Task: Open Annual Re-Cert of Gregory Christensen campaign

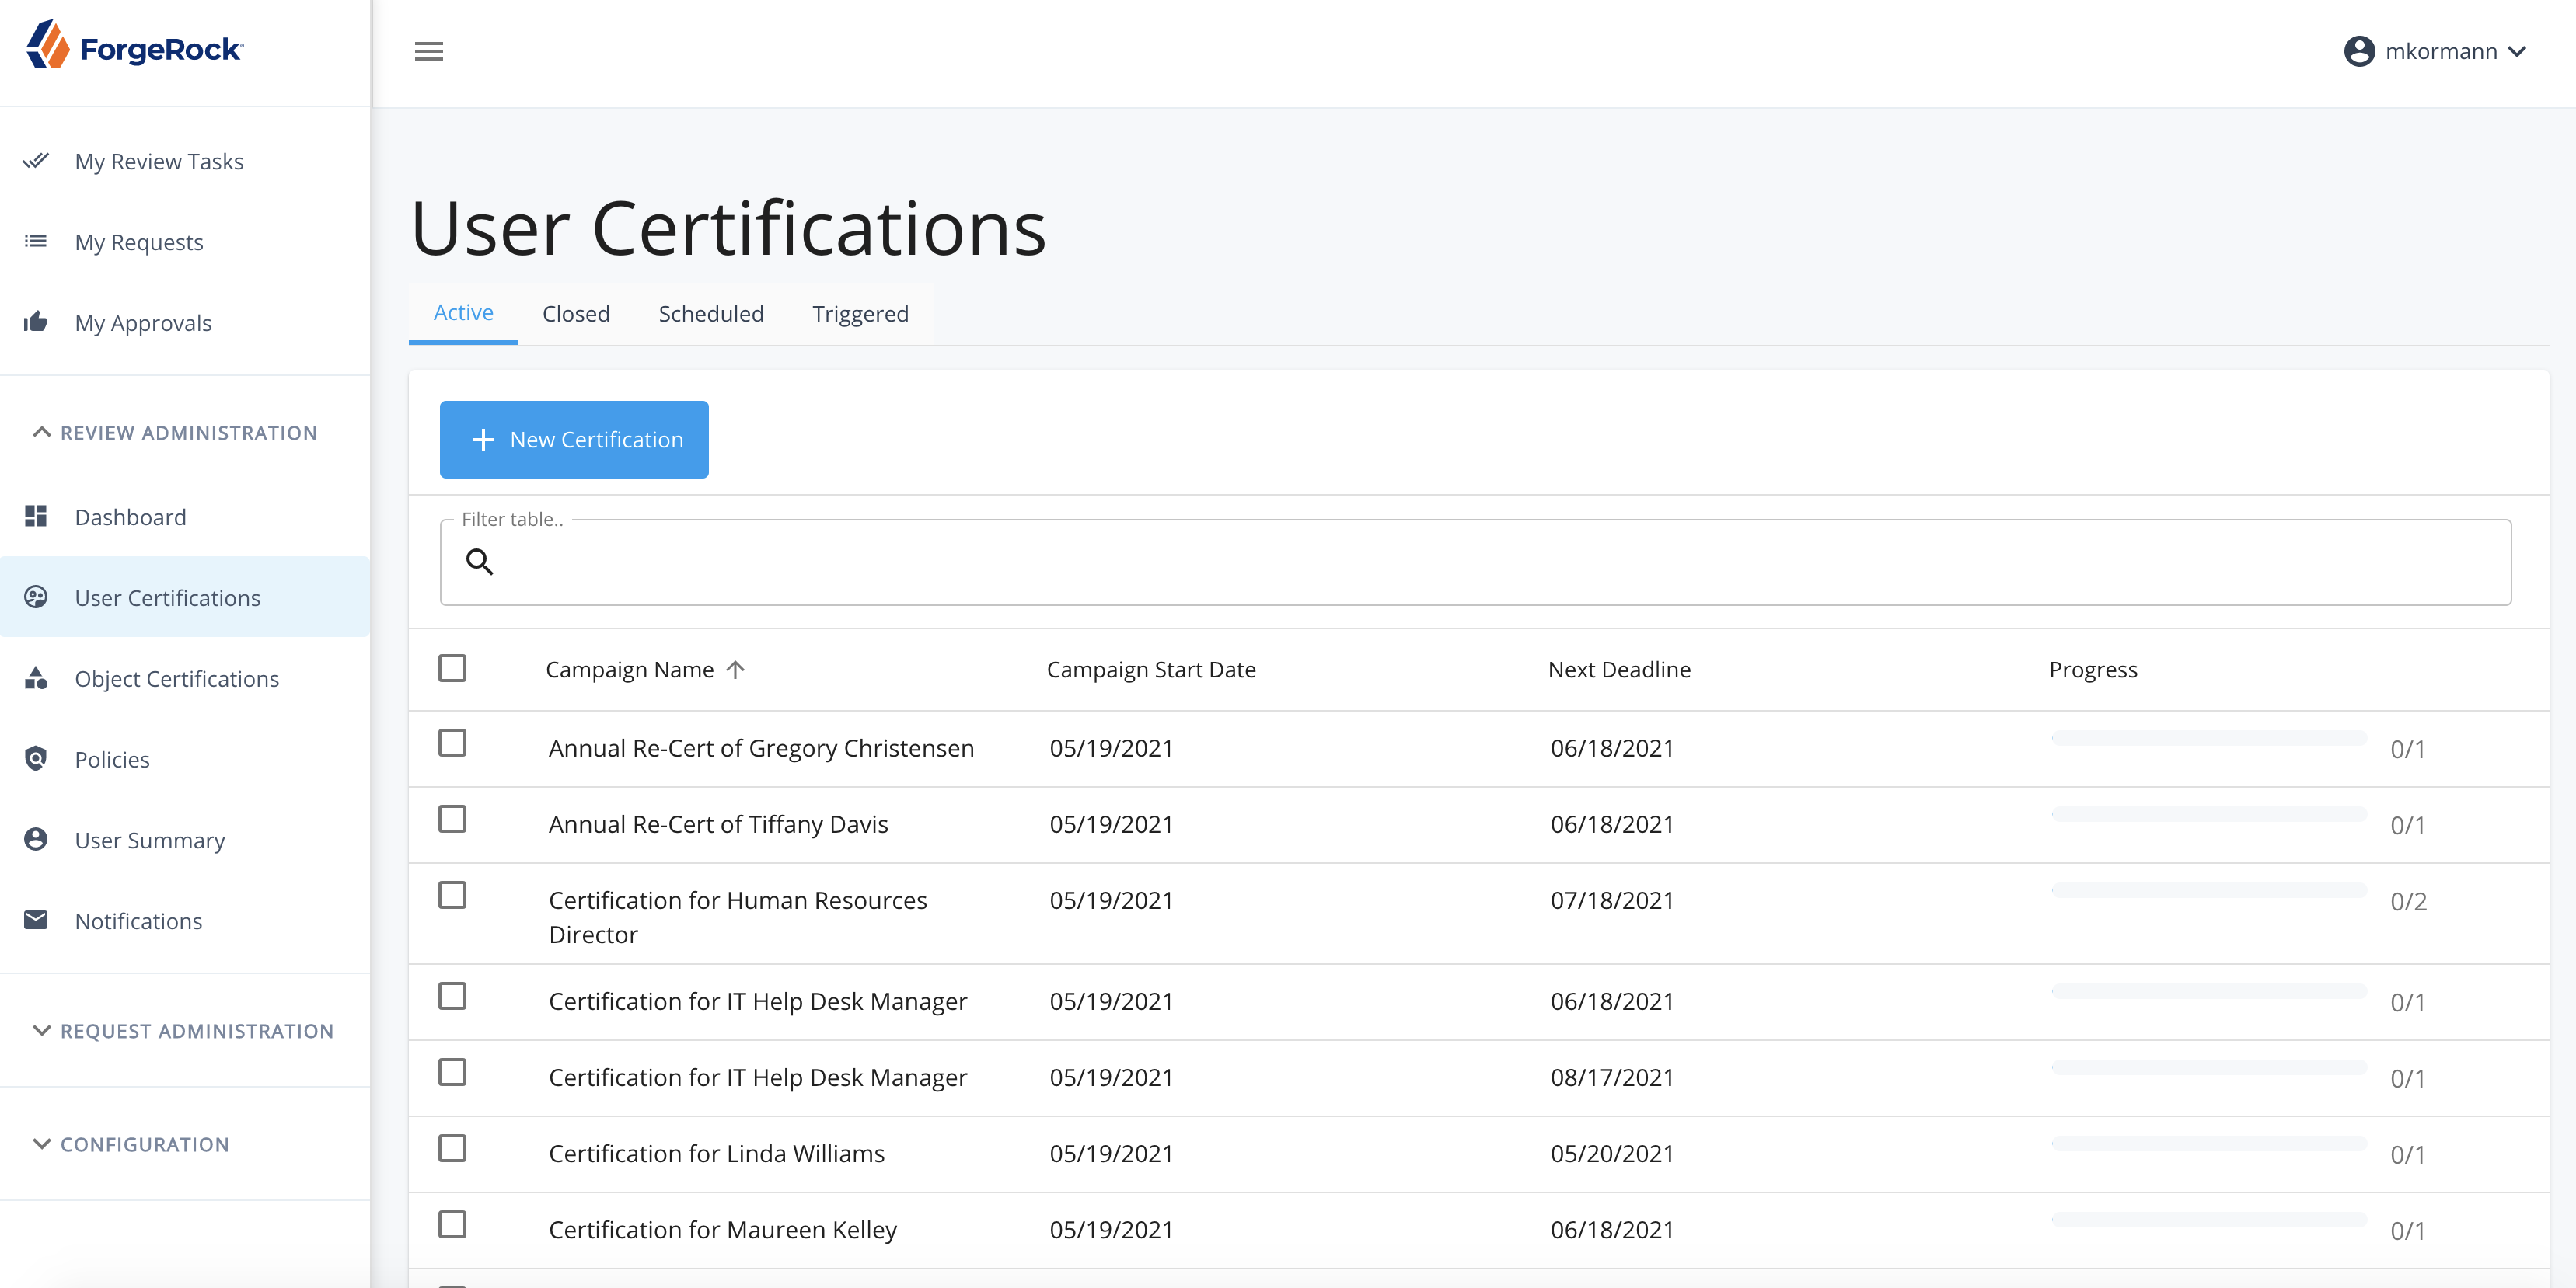Action: click(761, 748)
